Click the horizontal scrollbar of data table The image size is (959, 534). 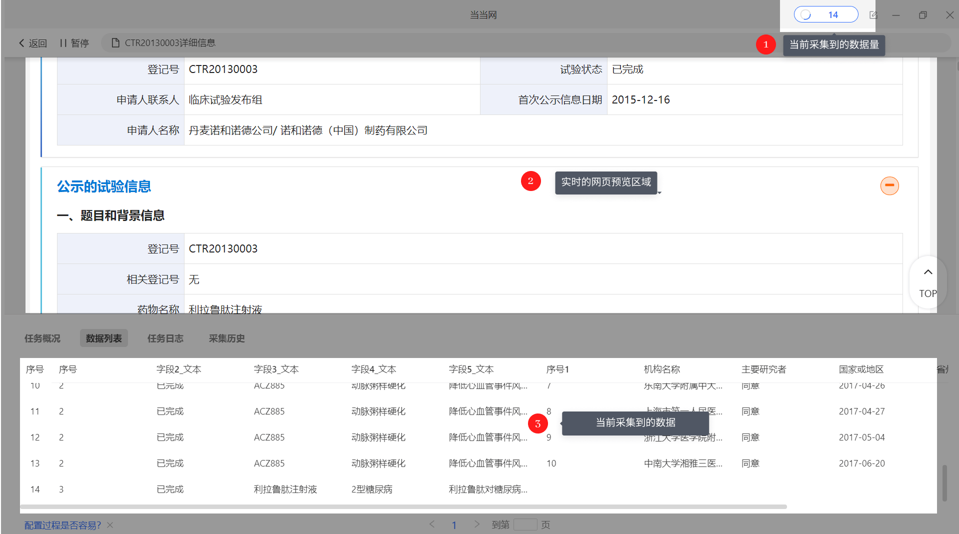403,507
